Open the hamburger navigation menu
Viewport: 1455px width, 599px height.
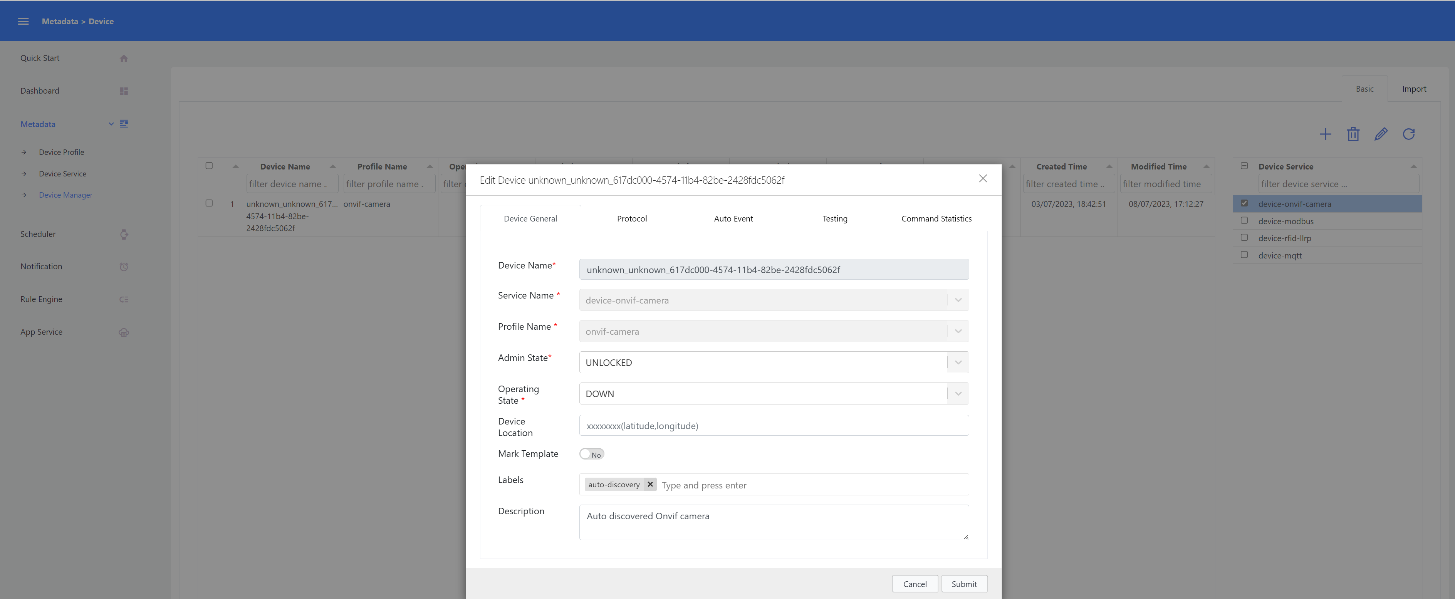pyautogui.click(x=23, y=21)
